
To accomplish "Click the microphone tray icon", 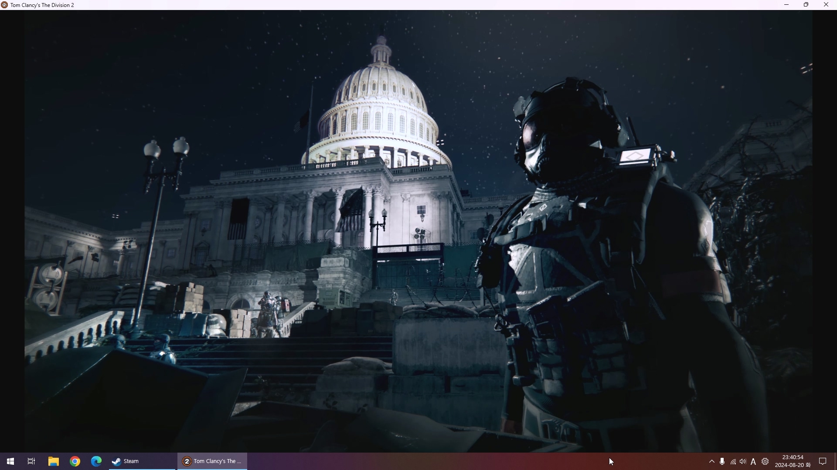I will pyautogui.click(x=722, y=461).
